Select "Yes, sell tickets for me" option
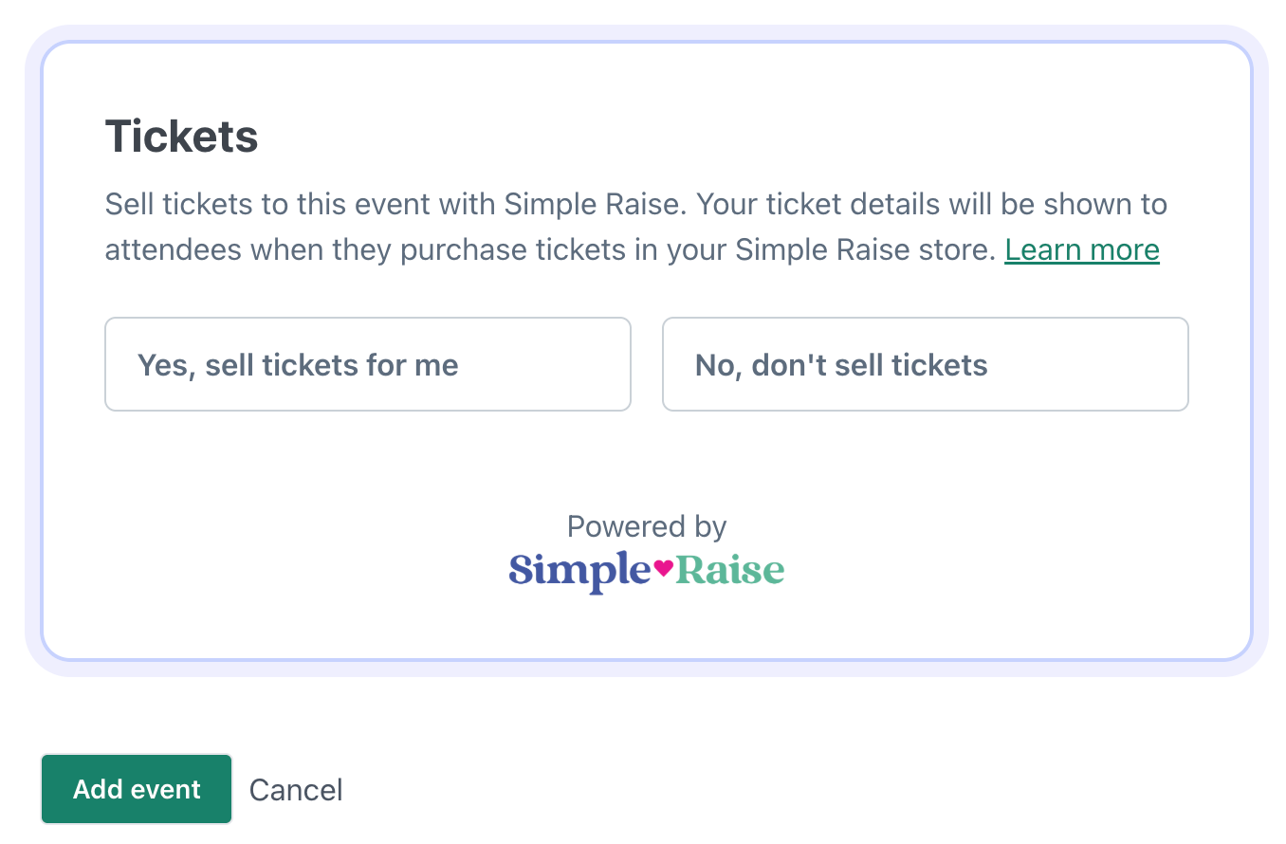Viewport: 1286px width, 844px height. click(x=367, y=365)
